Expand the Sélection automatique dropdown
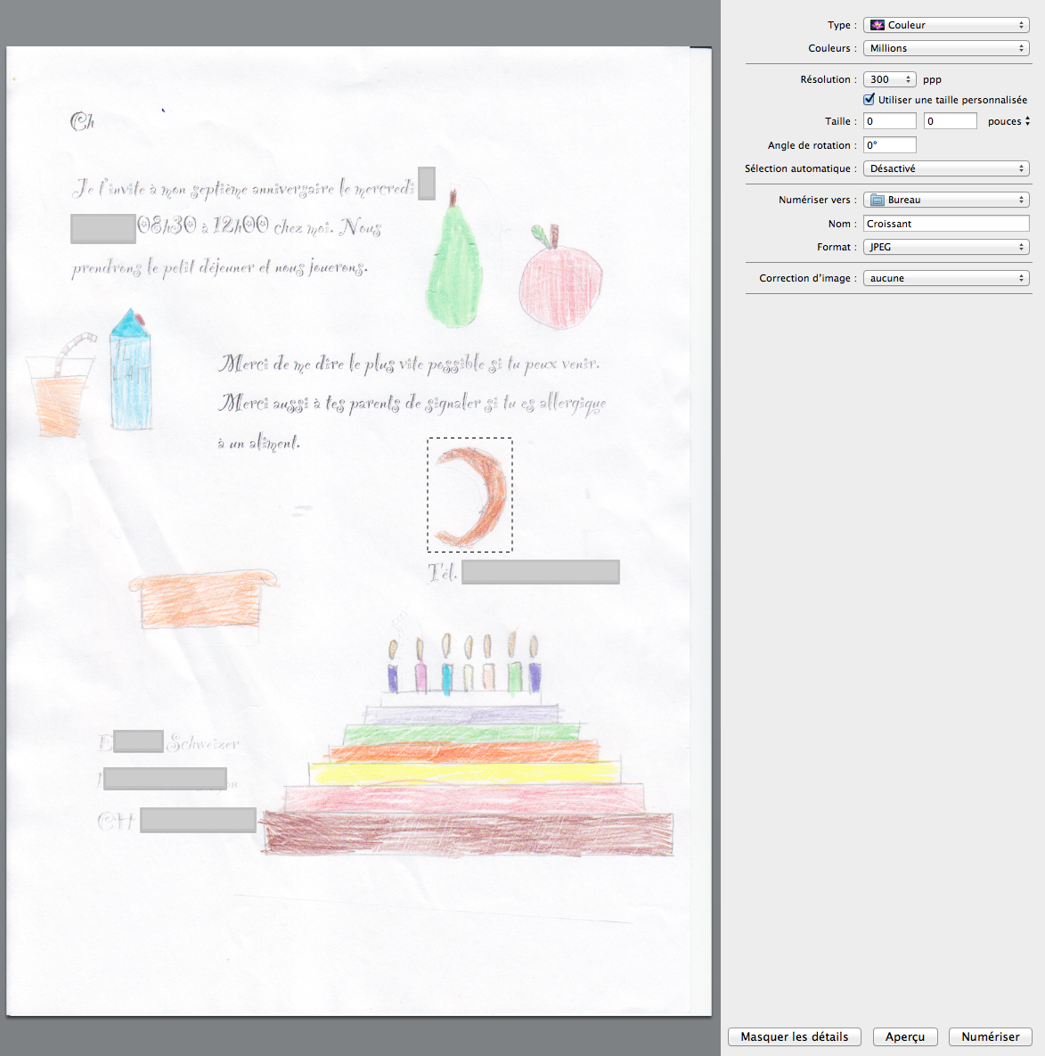 point(946,168)
